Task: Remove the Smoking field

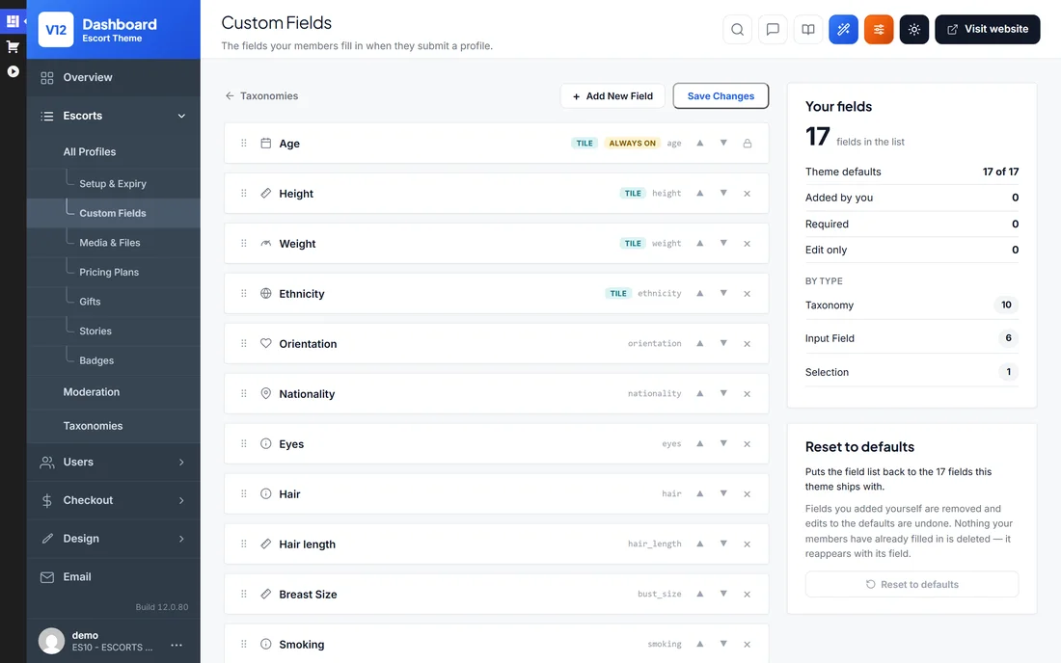Action: point(747,644)
